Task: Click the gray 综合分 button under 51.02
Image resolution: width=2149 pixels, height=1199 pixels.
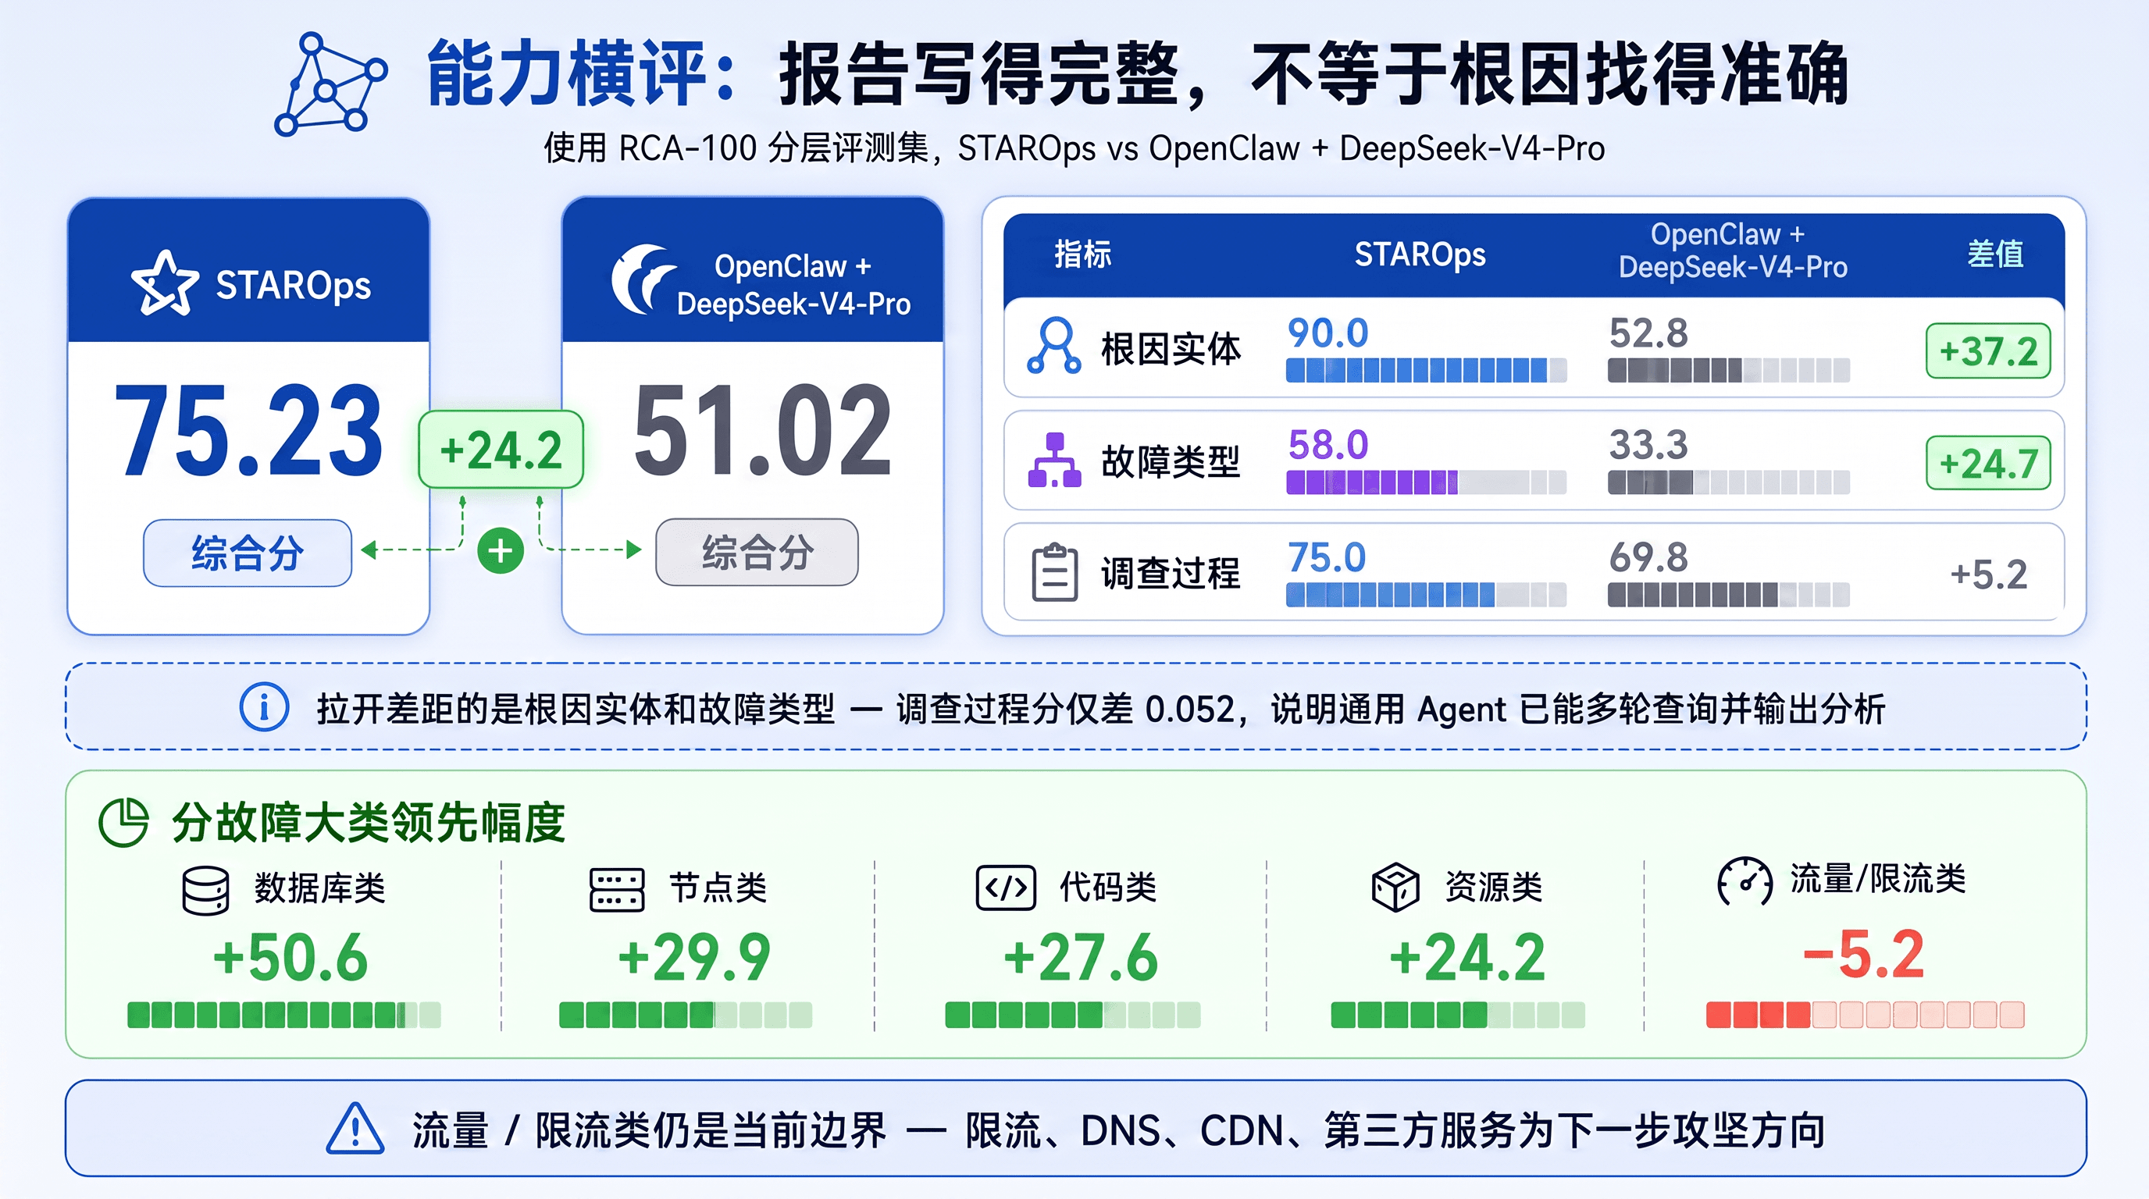Action: [x=757, y=552]
